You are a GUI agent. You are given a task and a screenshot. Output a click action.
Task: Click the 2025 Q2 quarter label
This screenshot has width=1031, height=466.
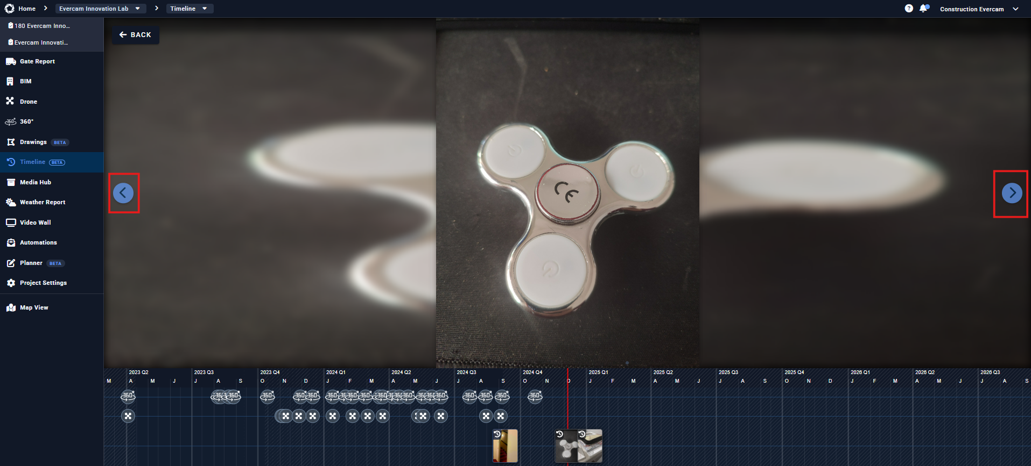[x=663, y=372]
